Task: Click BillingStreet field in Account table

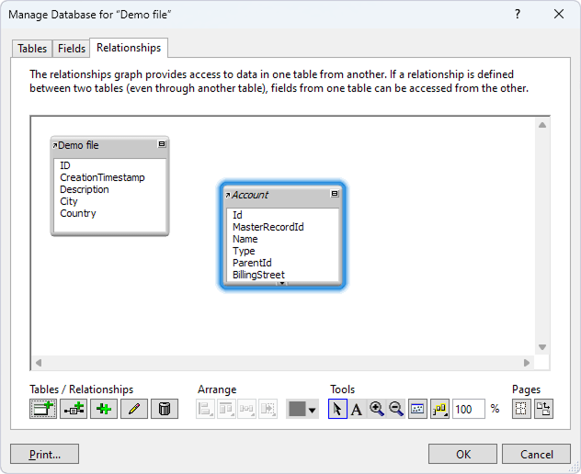Action: click(258, 275)
